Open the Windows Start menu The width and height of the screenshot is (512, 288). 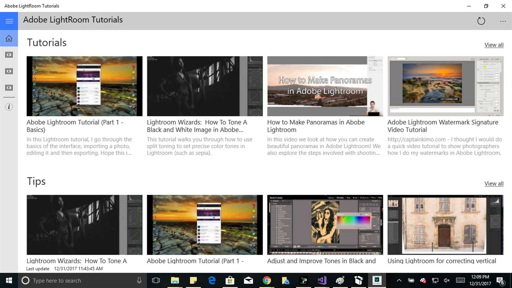pos(9,281)
